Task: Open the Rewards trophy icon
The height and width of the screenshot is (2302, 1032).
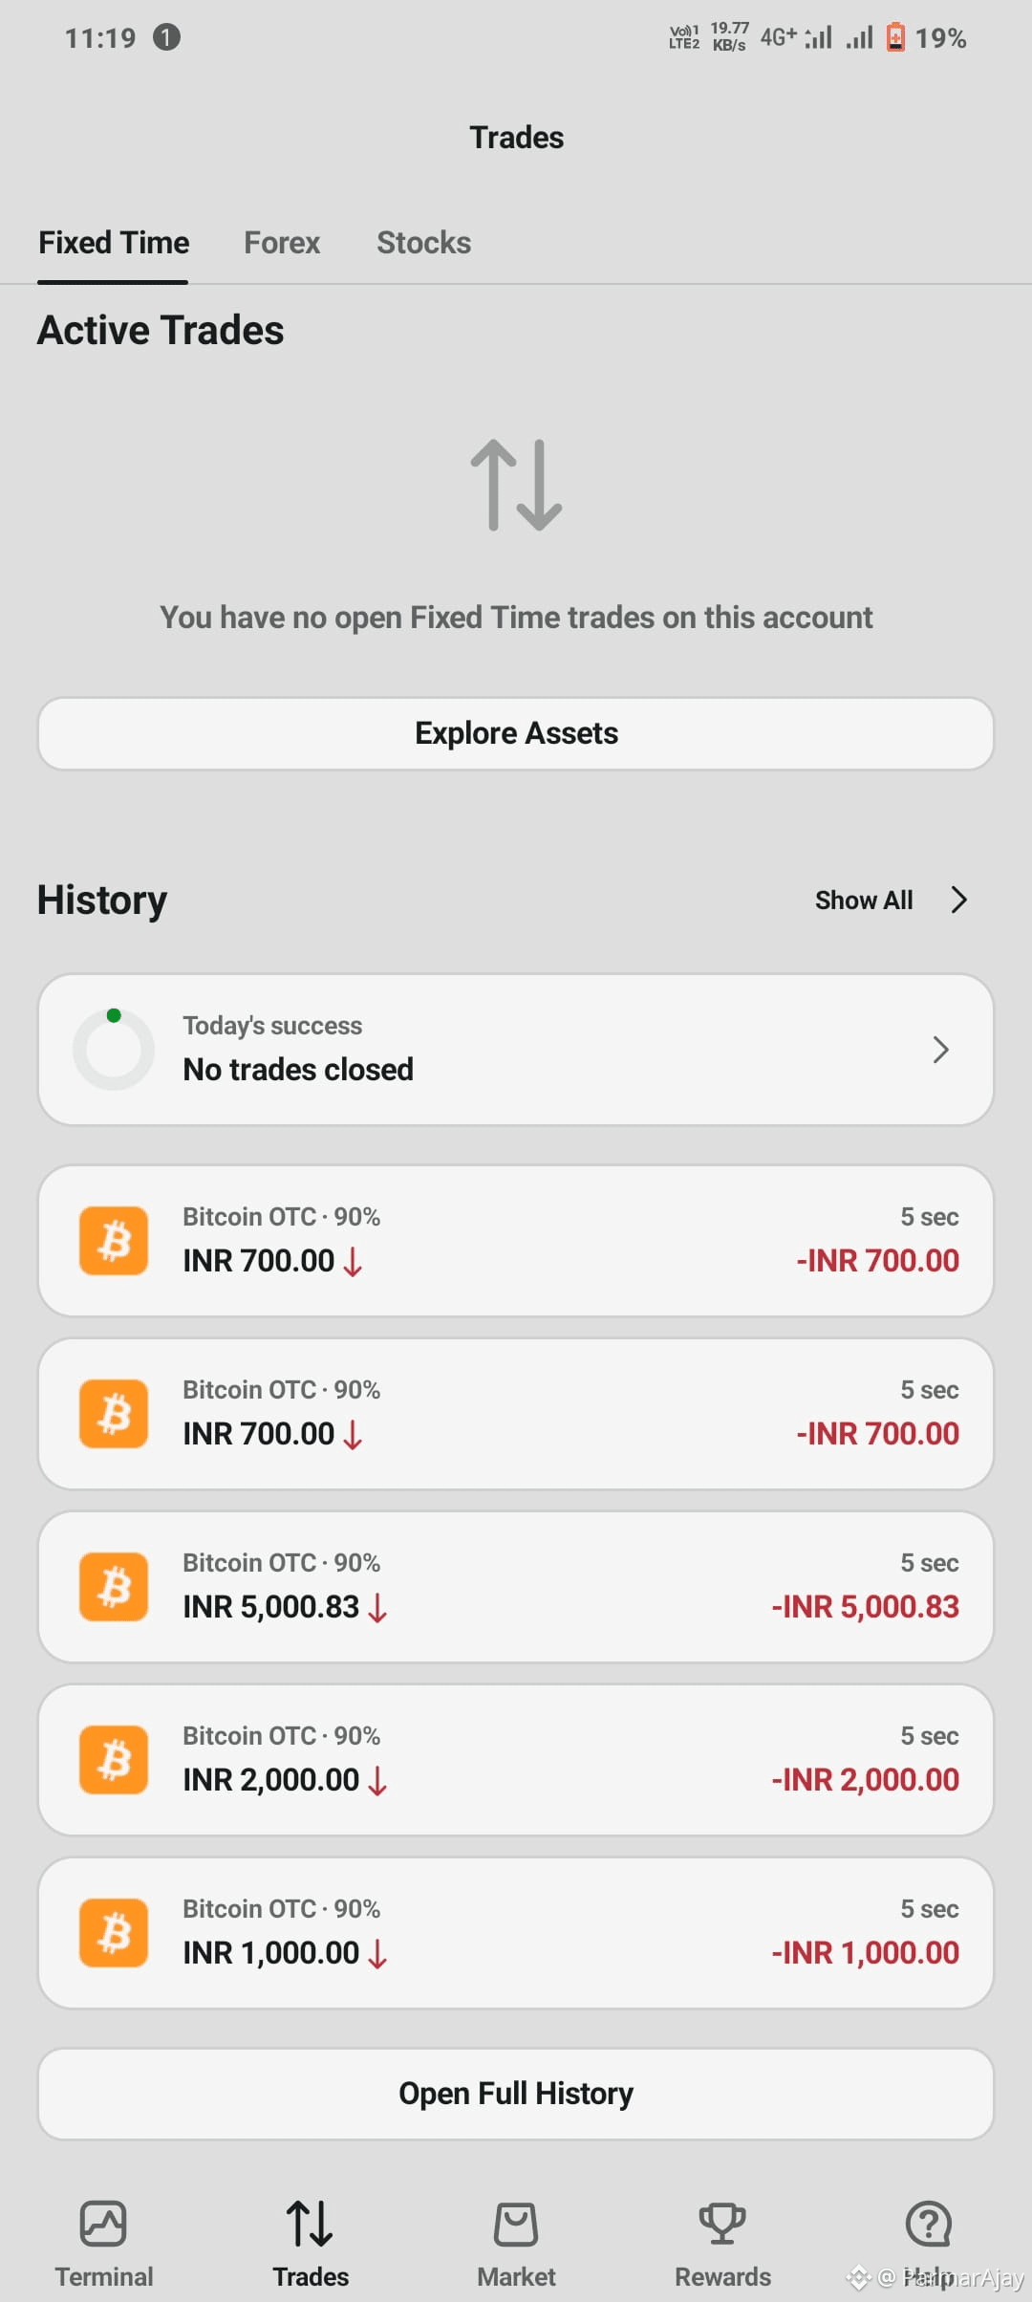Action: point(722,2224)
